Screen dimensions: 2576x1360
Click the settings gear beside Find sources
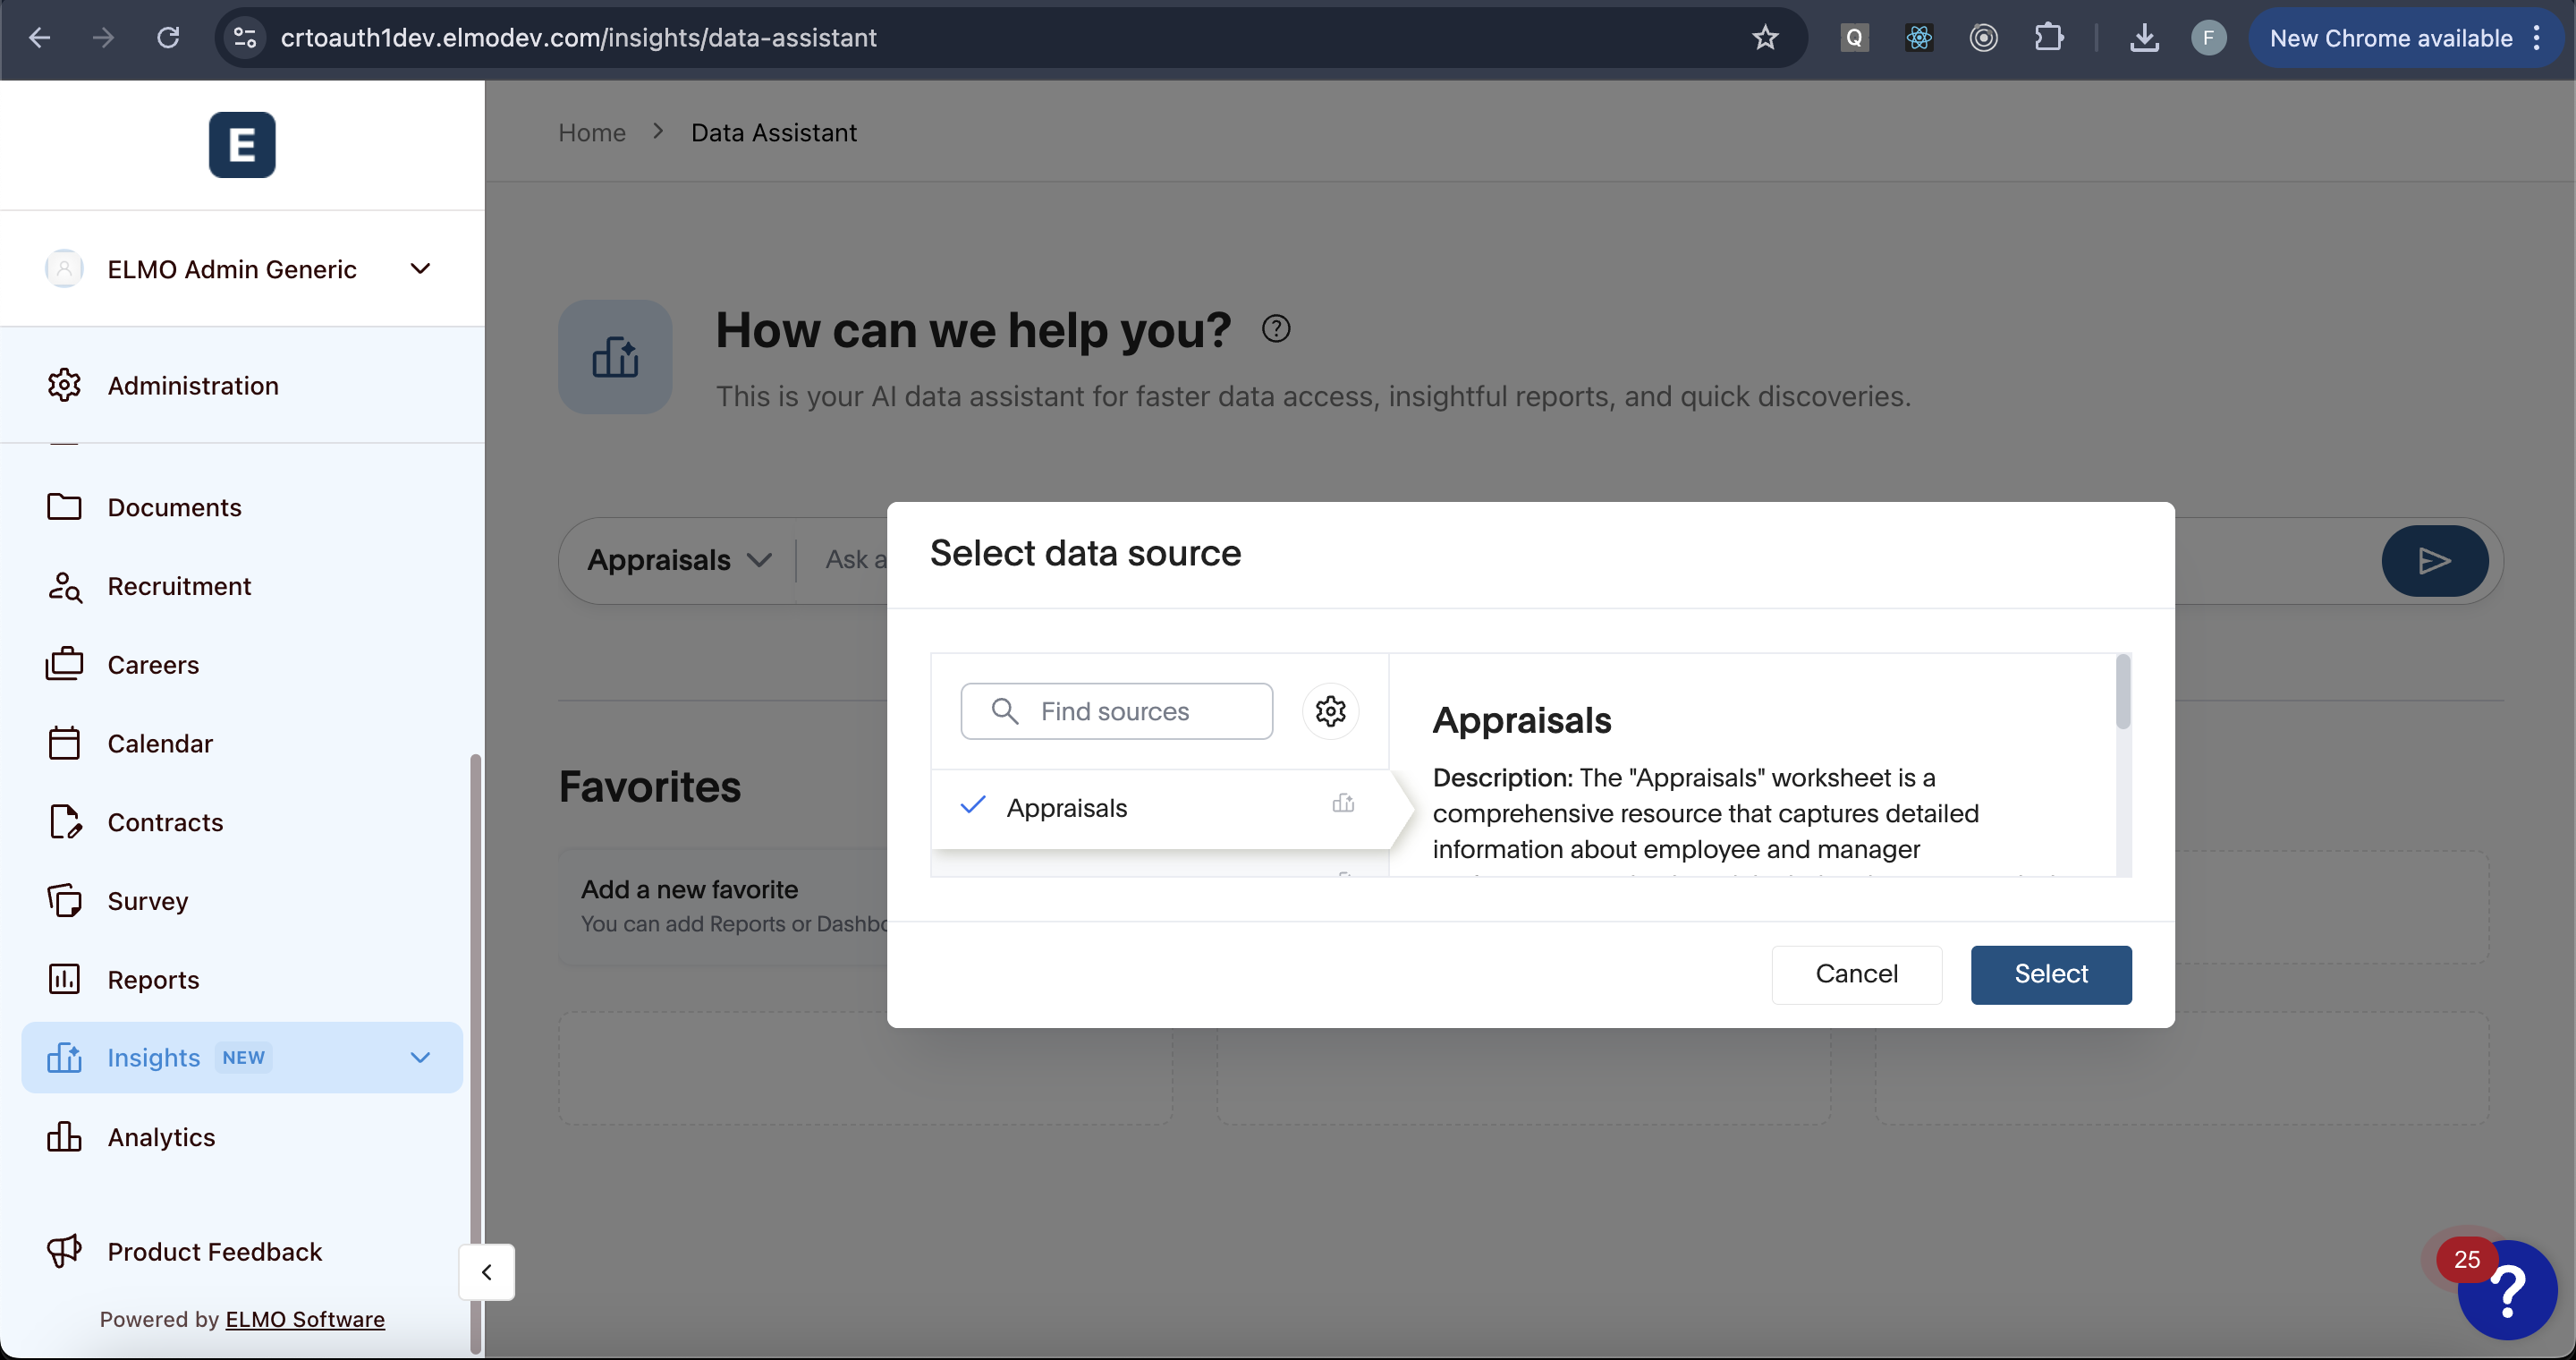(x=1330, y=711)
